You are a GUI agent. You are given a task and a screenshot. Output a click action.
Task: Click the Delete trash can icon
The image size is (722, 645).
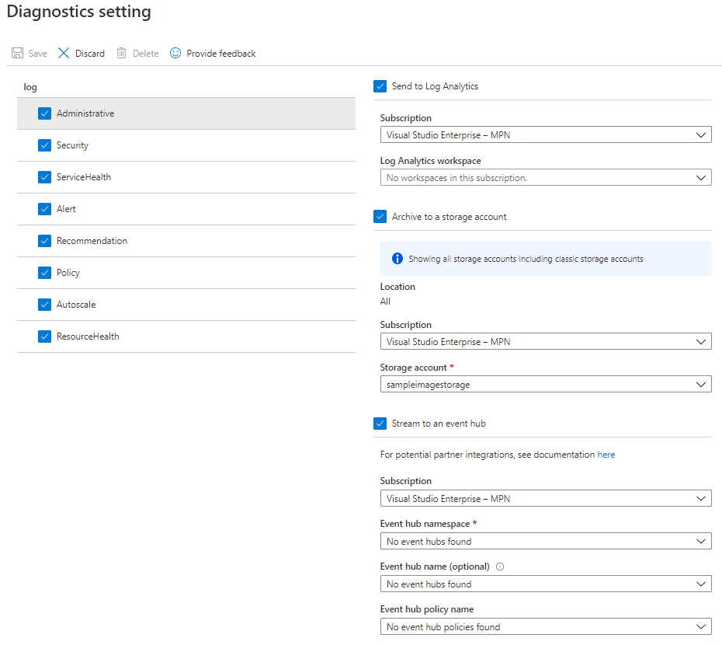tap(122, 54)
